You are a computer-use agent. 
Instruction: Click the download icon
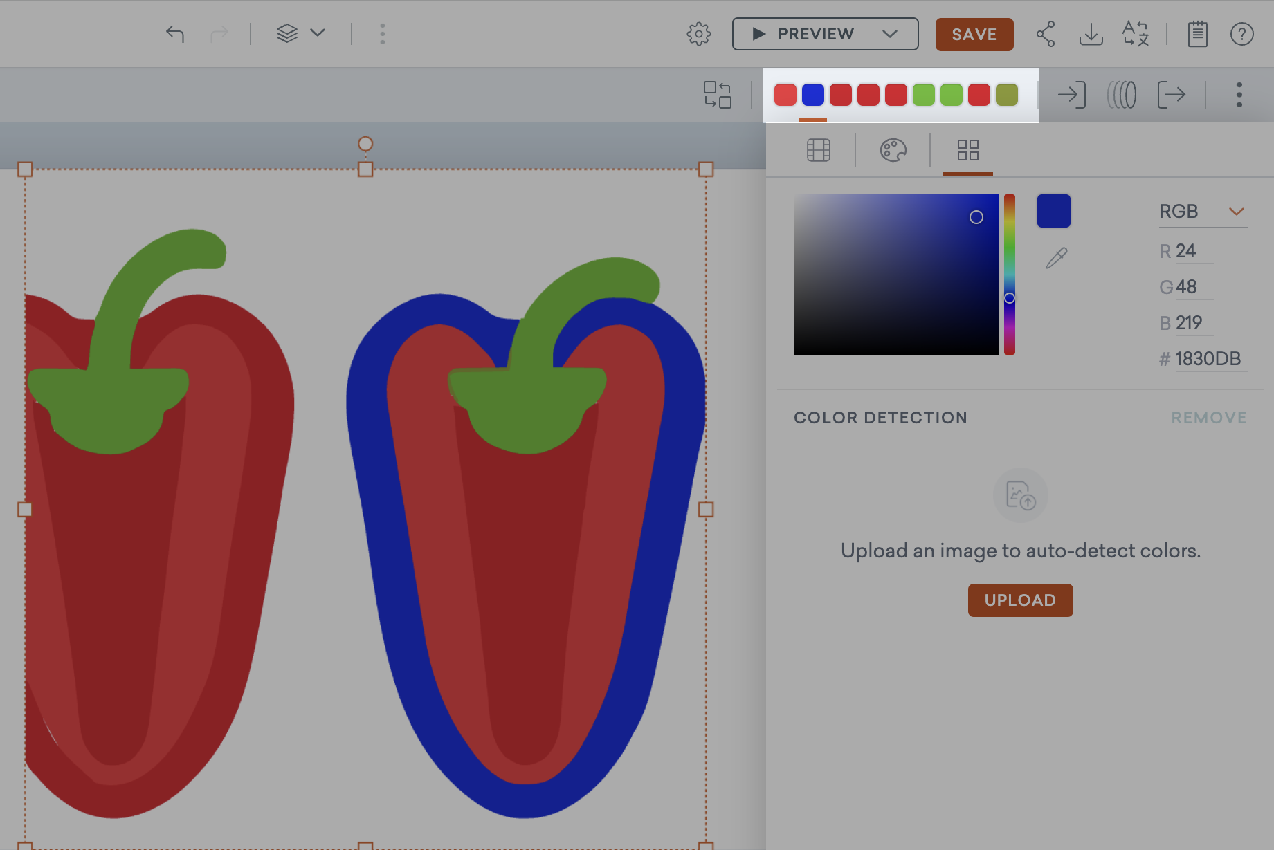click(1091, 34)
